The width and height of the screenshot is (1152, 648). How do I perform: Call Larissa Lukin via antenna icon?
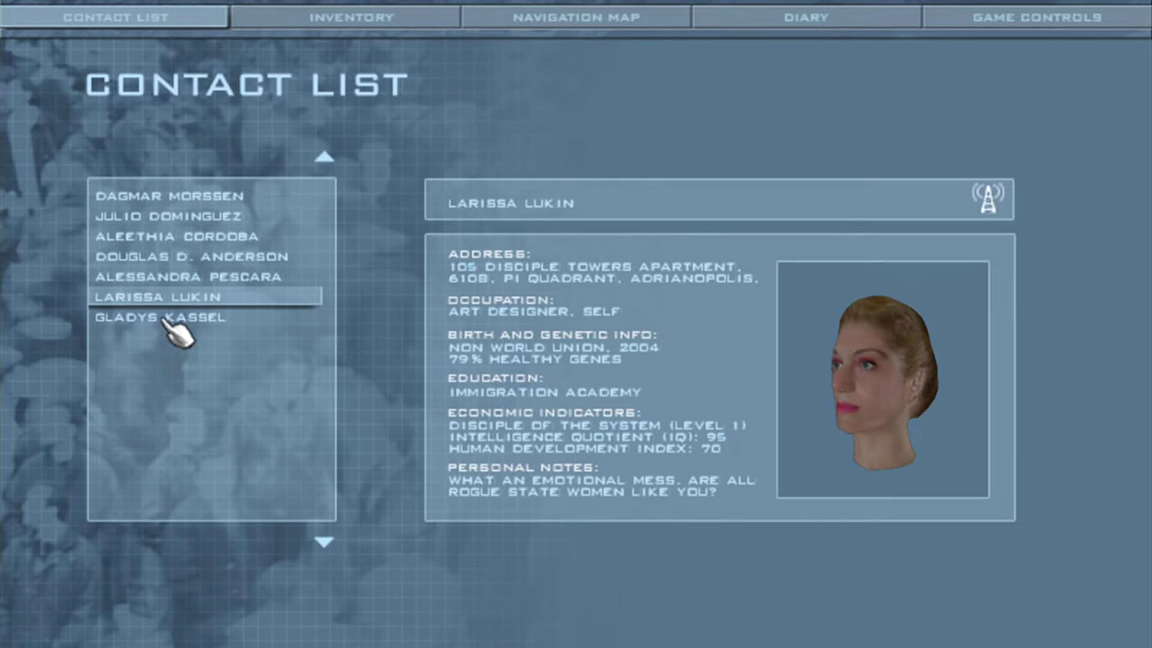click(988, 199)
